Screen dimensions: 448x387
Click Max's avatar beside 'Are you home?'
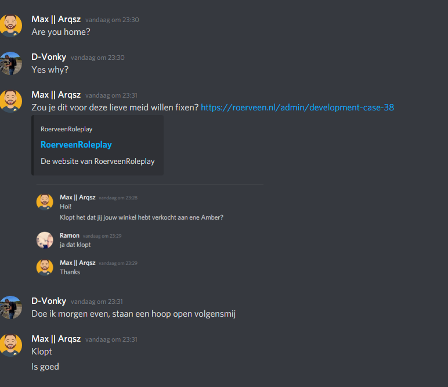coord(11,26)
